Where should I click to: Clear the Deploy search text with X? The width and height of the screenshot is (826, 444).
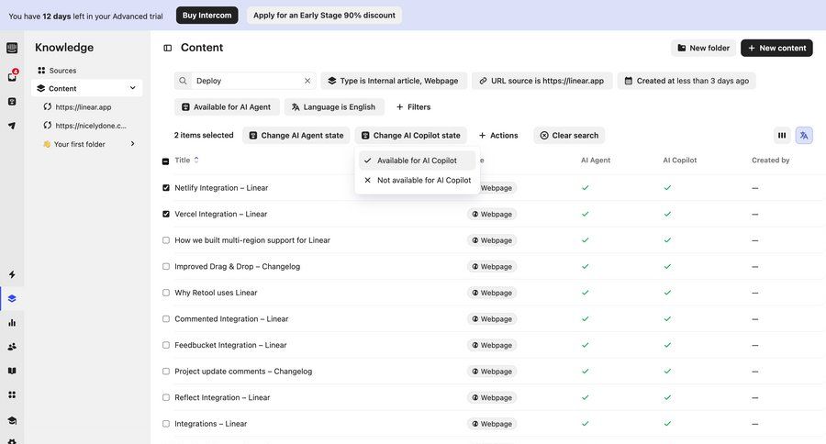307,81
